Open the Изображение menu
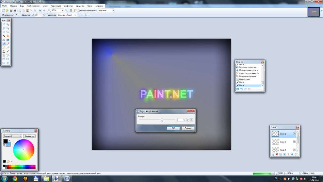Screen dimensions: 323x182 [33, 6]
